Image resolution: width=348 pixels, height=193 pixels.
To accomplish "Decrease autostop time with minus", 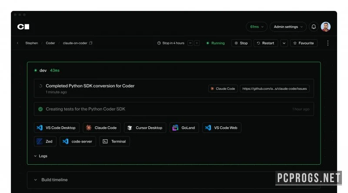I will coord(190,43).
